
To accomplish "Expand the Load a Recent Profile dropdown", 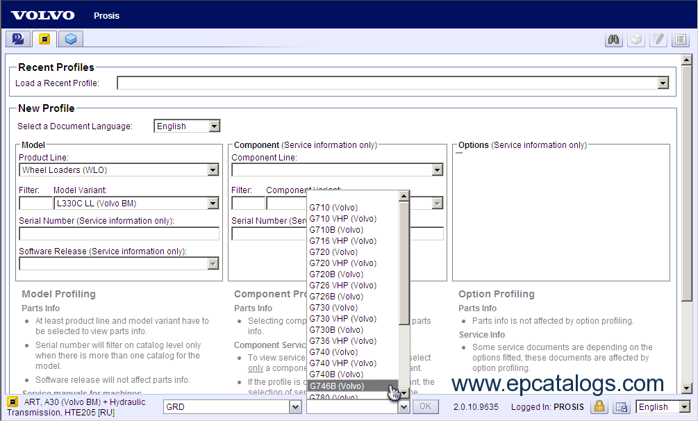I will (663, 83).
